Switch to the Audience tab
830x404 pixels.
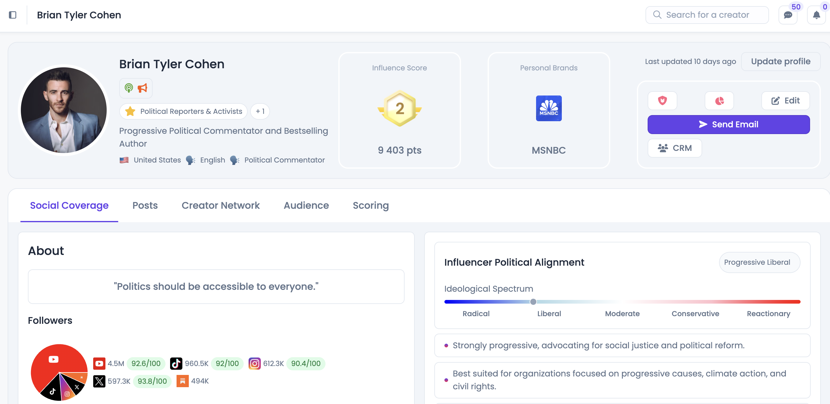[306, 205]
